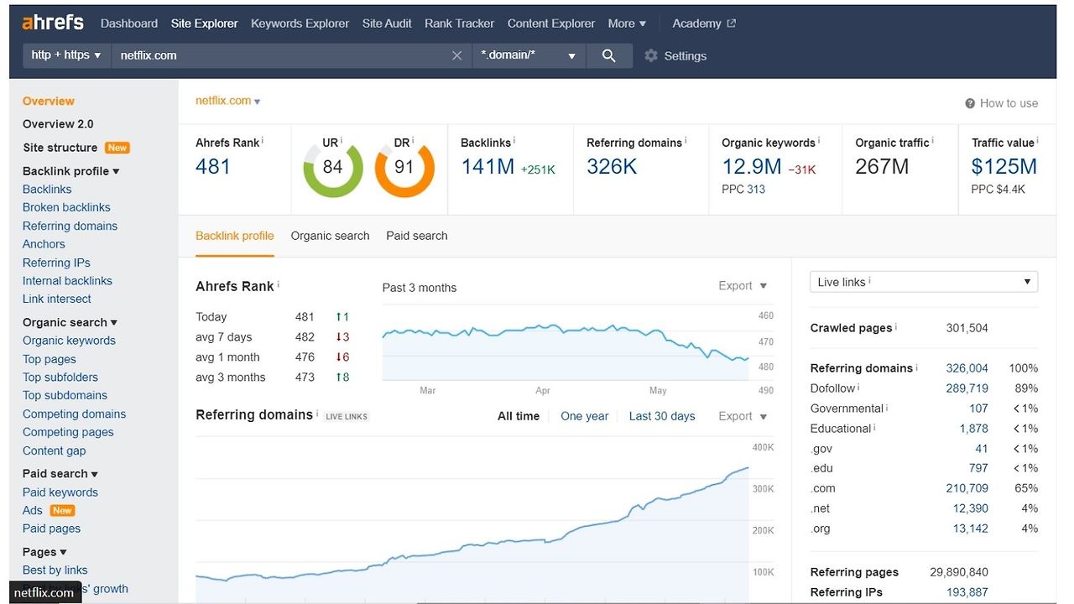1074x604 pixels.
Task: Click the 141M backlinks value
Action: (x=487, y=167)
